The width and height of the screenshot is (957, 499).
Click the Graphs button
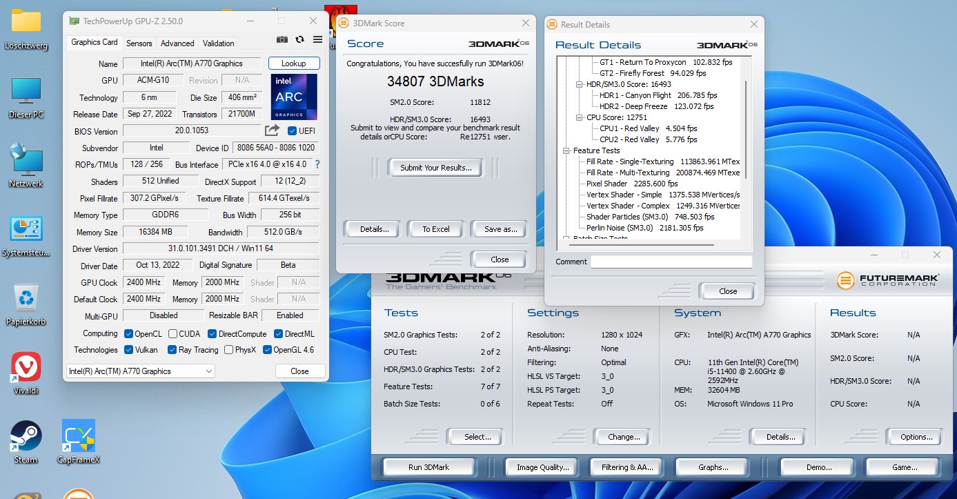tap(713, 467)
